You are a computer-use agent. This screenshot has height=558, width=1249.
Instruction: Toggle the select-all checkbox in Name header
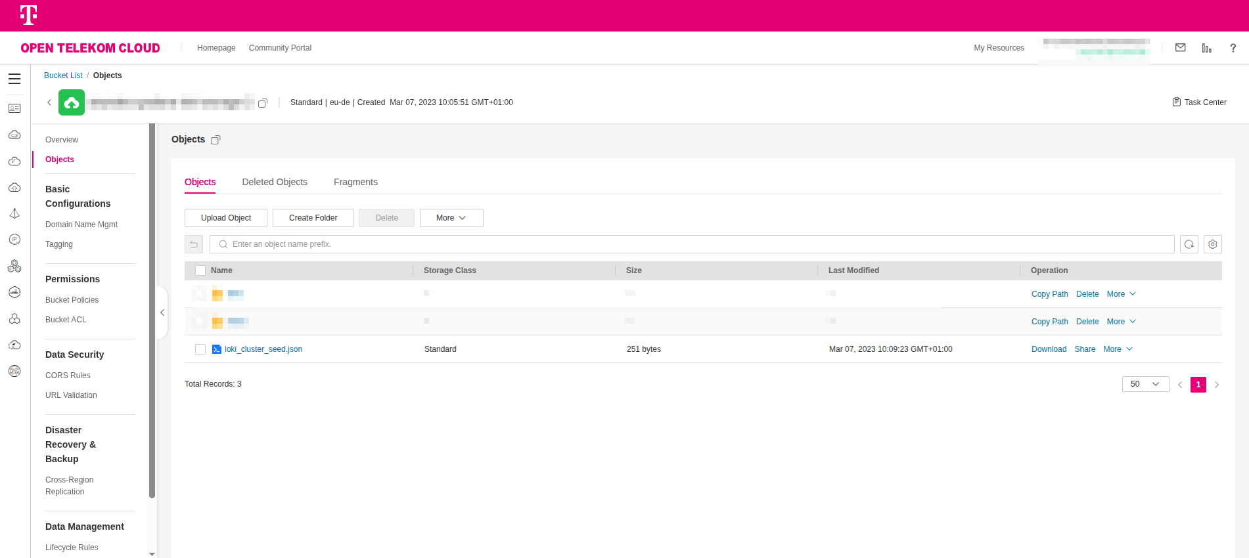click(x=200, y=270)
